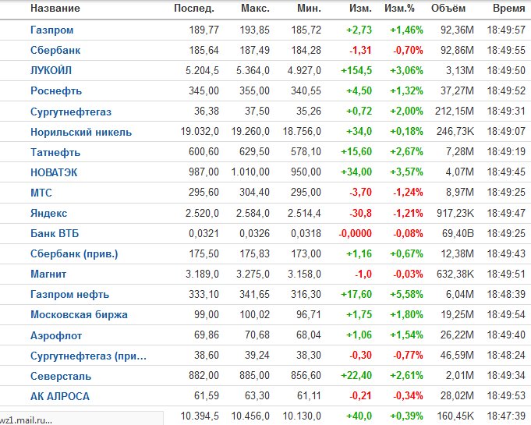Image resolution: width=531 pixels, height=425 pixels.
Task: Select НОВАТЭК percent change +3,57%
Action: (406, 172)
